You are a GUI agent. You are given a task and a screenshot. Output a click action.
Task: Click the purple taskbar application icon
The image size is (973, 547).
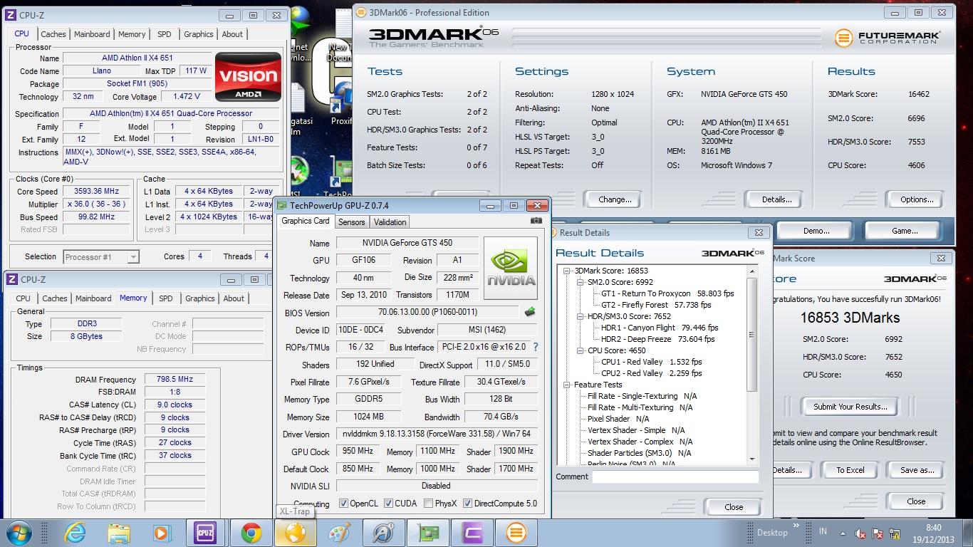(x=472, y=533)
